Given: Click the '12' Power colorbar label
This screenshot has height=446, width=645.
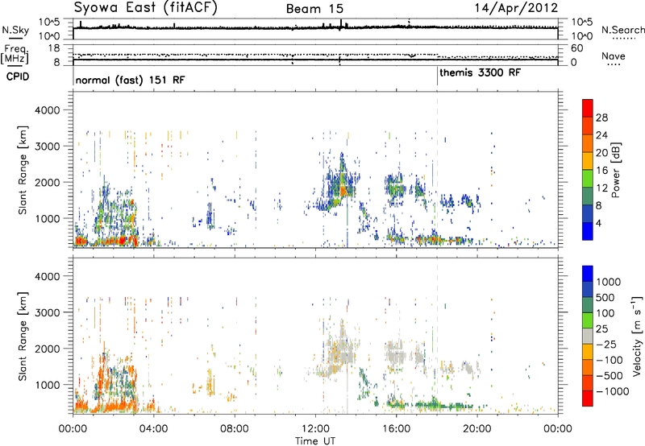Looking at the screenshot, I should pos(601,188).
